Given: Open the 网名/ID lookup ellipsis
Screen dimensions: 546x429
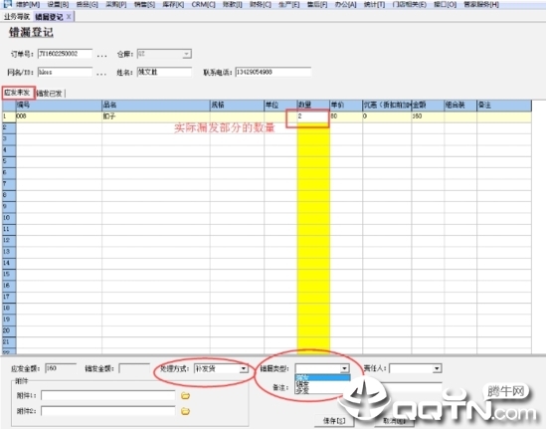Looking at the screenshot, I should (x=101, y=74).
